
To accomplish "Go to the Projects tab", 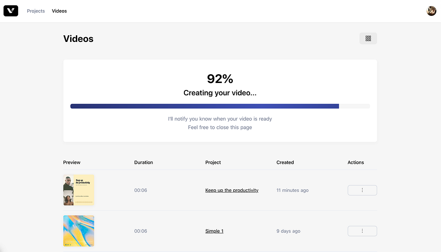I will pos(36,11).
